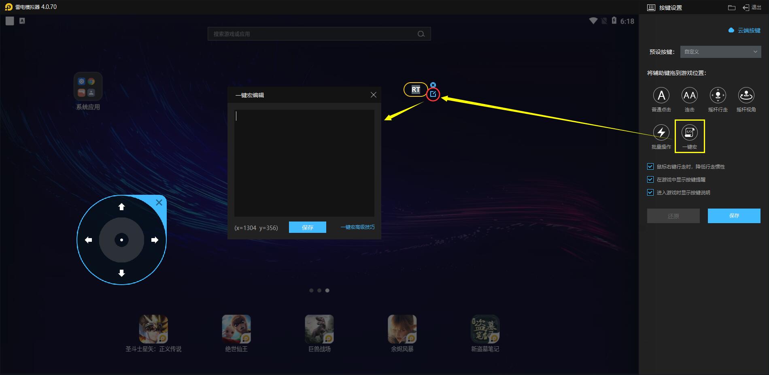The image size is (769, 375).
Task: Select the 连击 repeated tap key icon
Action: pyautogui.click(x=690, y=96)
